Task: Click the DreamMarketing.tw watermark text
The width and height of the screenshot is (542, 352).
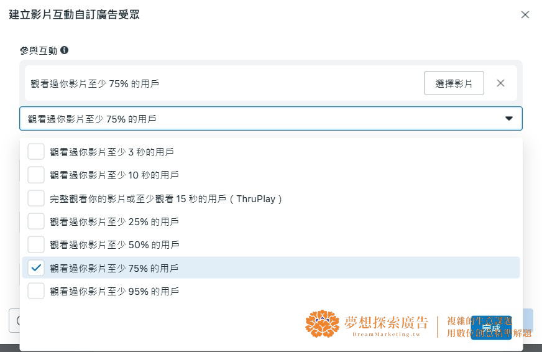Action: (x=387, y=335)
